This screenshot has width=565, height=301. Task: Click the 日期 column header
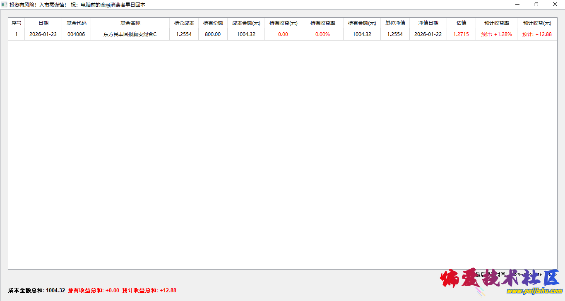click(x=43, y=23)
